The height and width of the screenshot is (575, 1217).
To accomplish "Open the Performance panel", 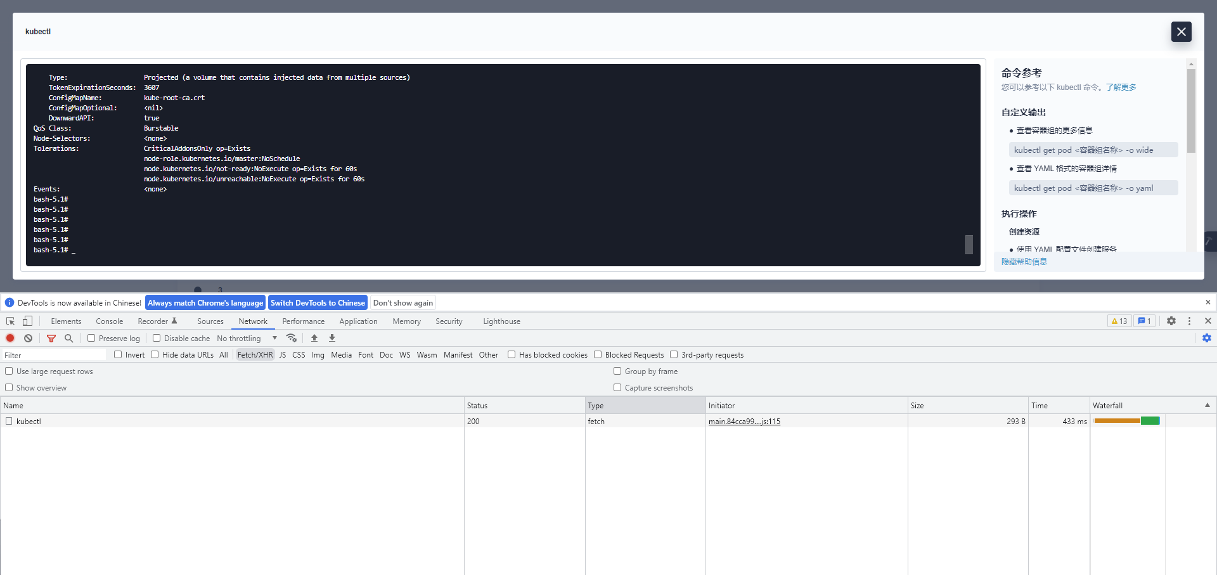I will [x=303, y=321].
